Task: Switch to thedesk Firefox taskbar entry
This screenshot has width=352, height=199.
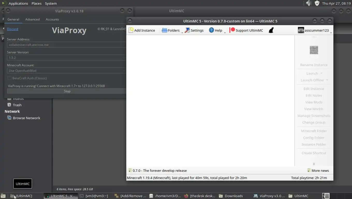Action: click(200, 196)
